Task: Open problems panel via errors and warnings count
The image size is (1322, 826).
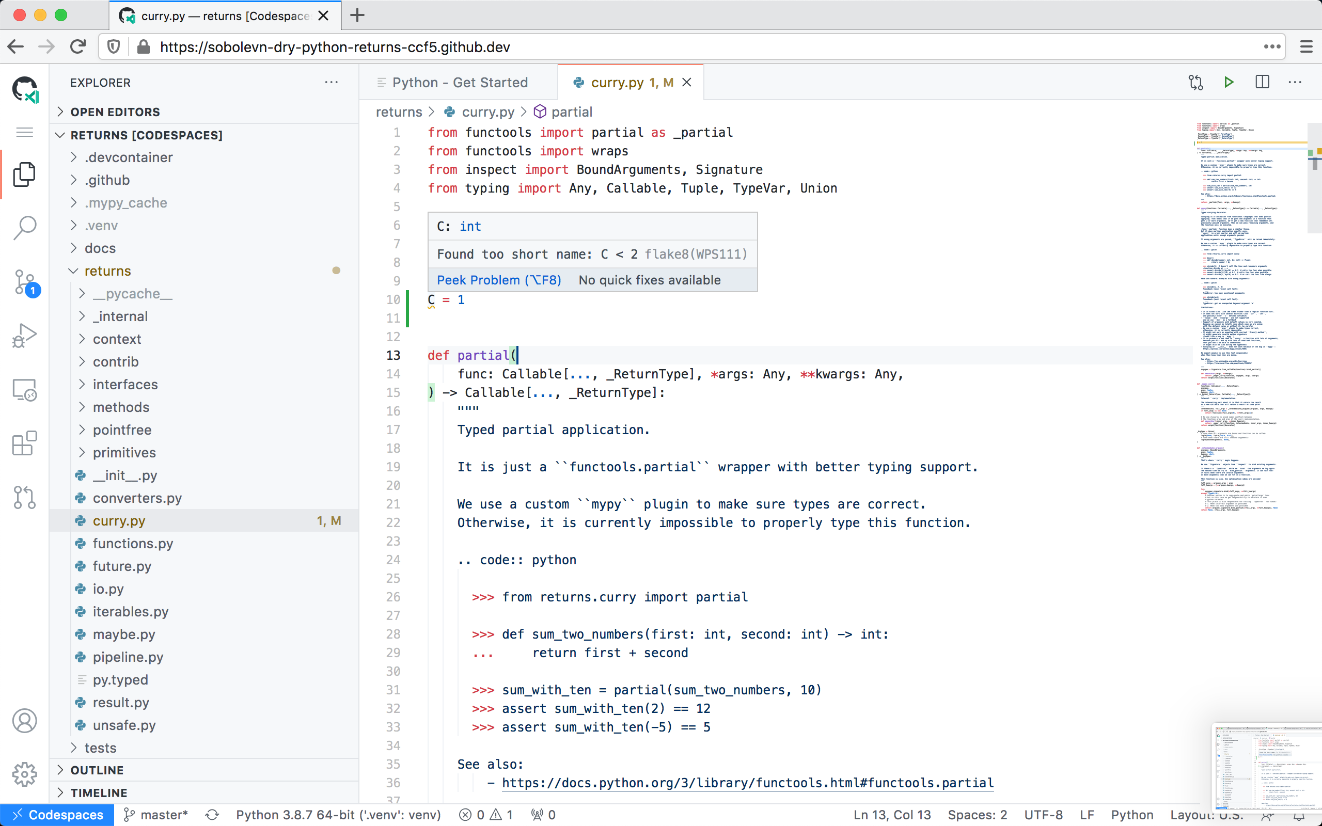Action: 486,815
